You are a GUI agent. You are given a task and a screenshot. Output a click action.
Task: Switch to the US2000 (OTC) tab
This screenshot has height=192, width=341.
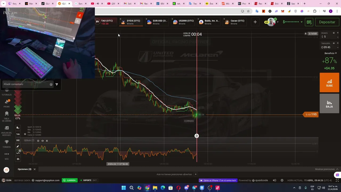(x=184, y=22)
